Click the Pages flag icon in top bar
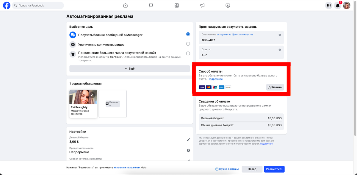Viewport: 357px width, 175px height. pos(151,5)
